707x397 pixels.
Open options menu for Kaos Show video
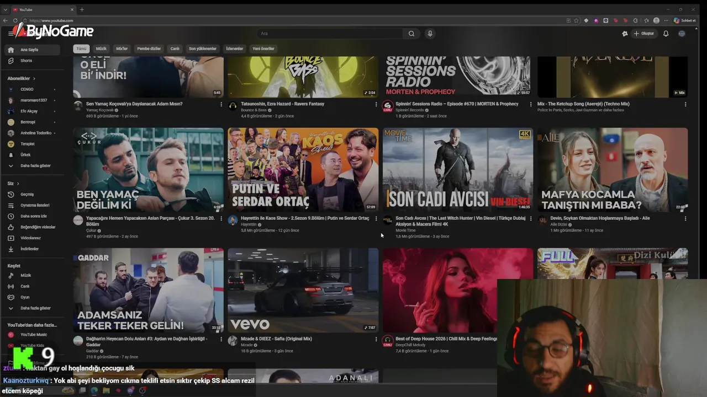click(x=376, y=218)
